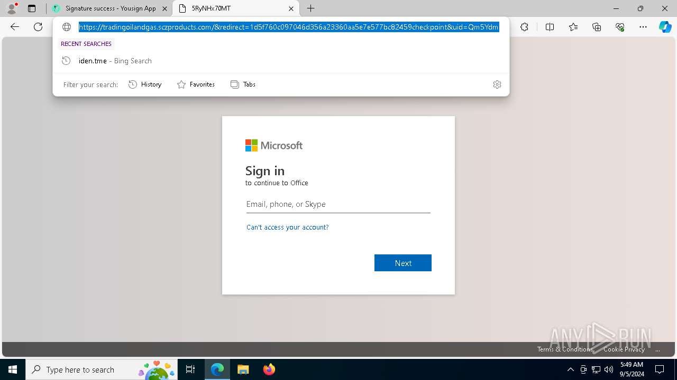Open Settings and more ellipsis menu

[643, 27]
